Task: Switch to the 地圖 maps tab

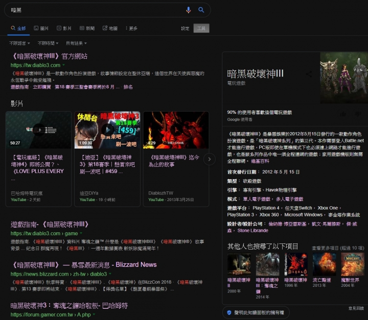Action: pyautogui.click(x=110, y=29)
